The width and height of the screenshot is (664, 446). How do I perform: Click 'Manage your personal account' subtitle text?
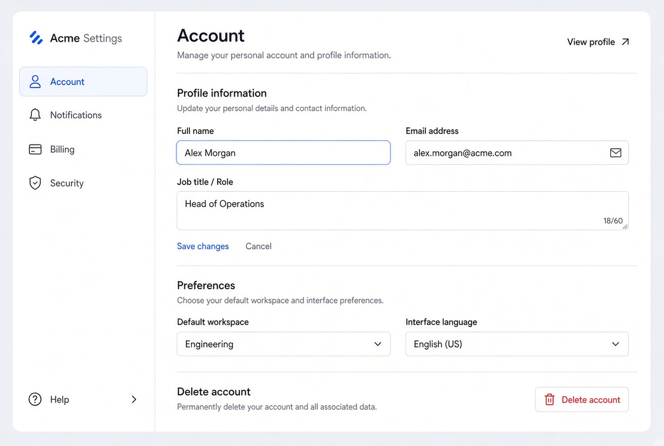(284, 56)
